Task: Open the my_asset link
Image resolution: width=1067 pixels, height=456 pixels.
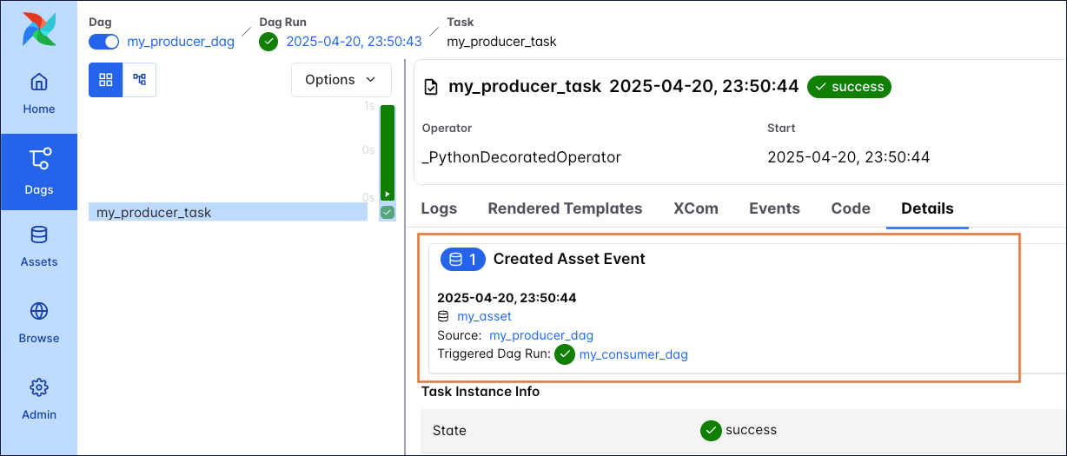Action: (x=484, y=316)
